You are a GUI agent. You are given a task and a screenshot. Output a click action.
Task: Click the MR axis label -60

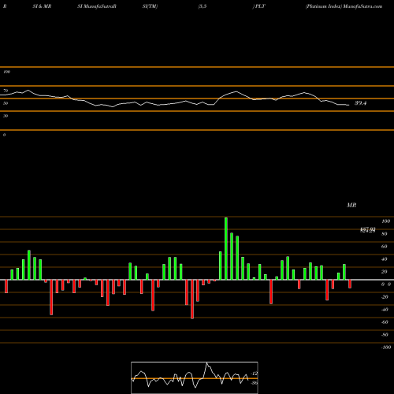[385, 322]
